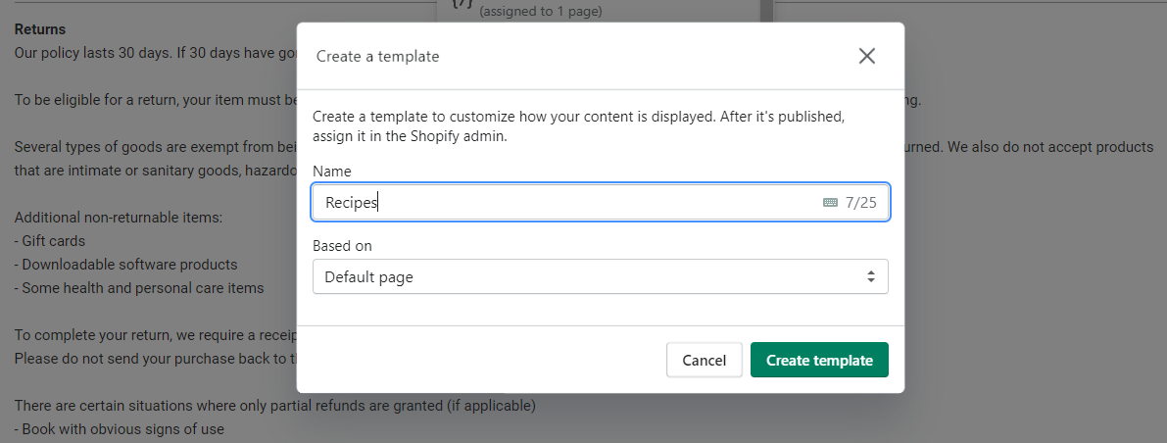
Task: Focus the Name field containing Recipes
Action: [568, 203]
